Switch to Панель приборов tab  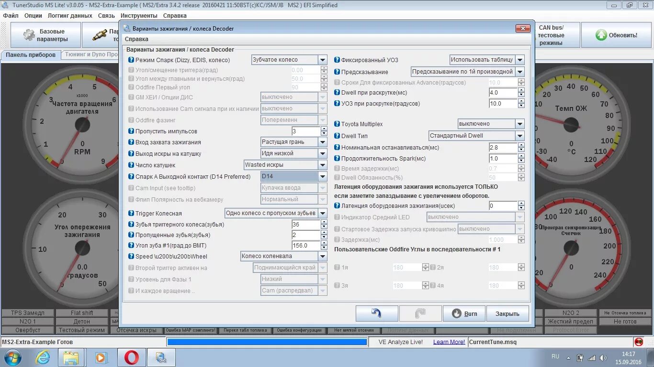point(31,55)
